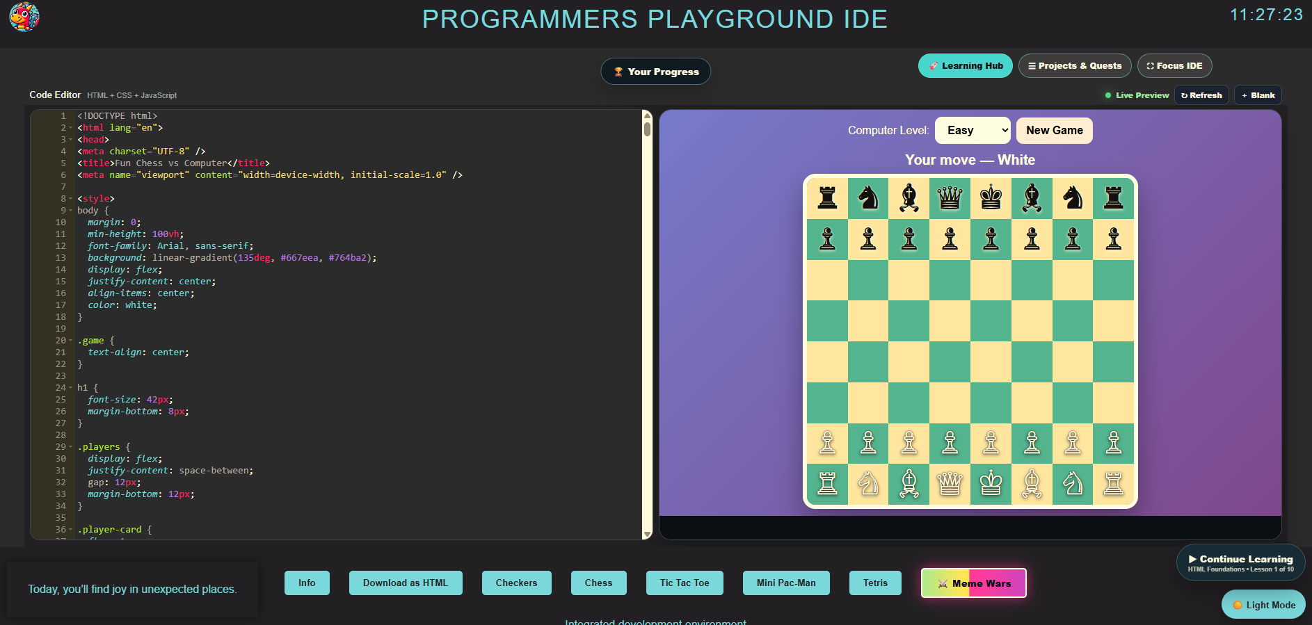
Task: Click the code editor scrollbar thumb
Action: 647,129
